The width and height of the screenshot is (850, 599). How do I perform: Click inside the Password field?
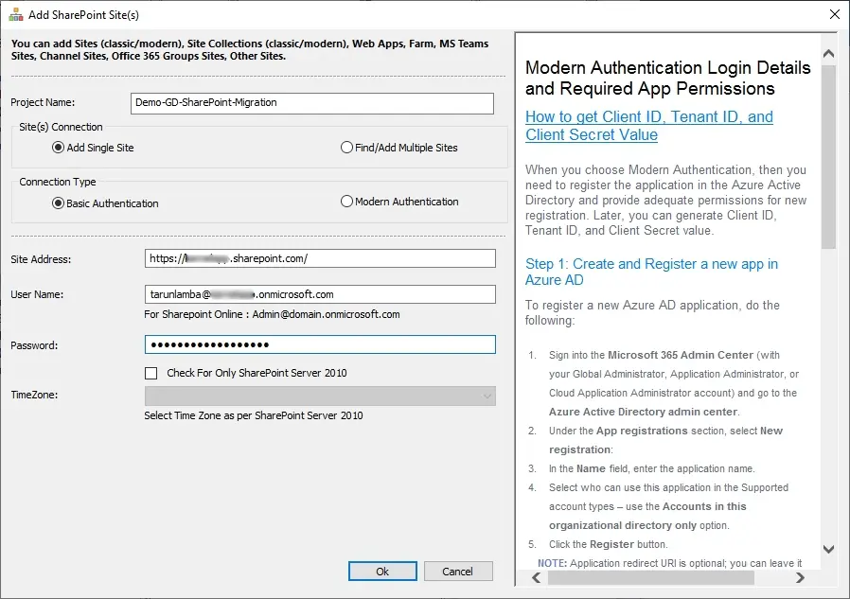click(320, 344)
